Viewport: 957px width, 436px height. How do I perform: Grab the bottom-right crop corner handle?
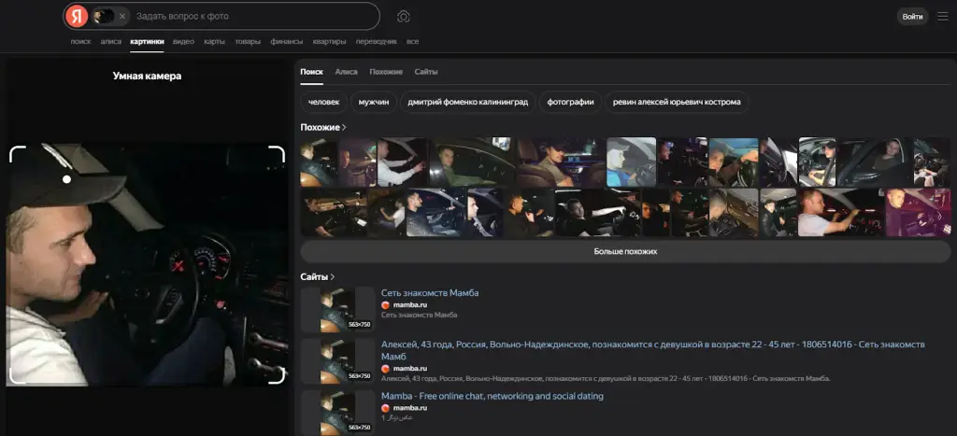[277, 376]
